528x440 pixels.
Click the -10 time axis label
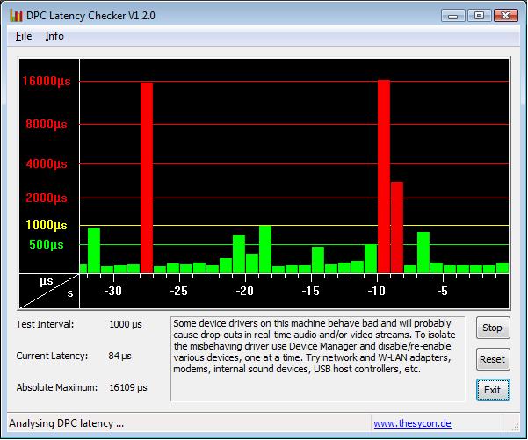pos(377,291)
